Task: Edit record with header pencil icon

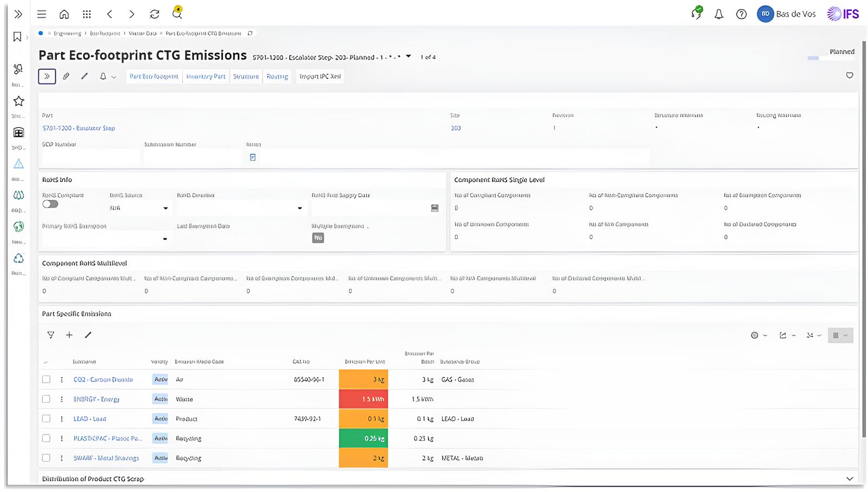Action: point(84,76)
